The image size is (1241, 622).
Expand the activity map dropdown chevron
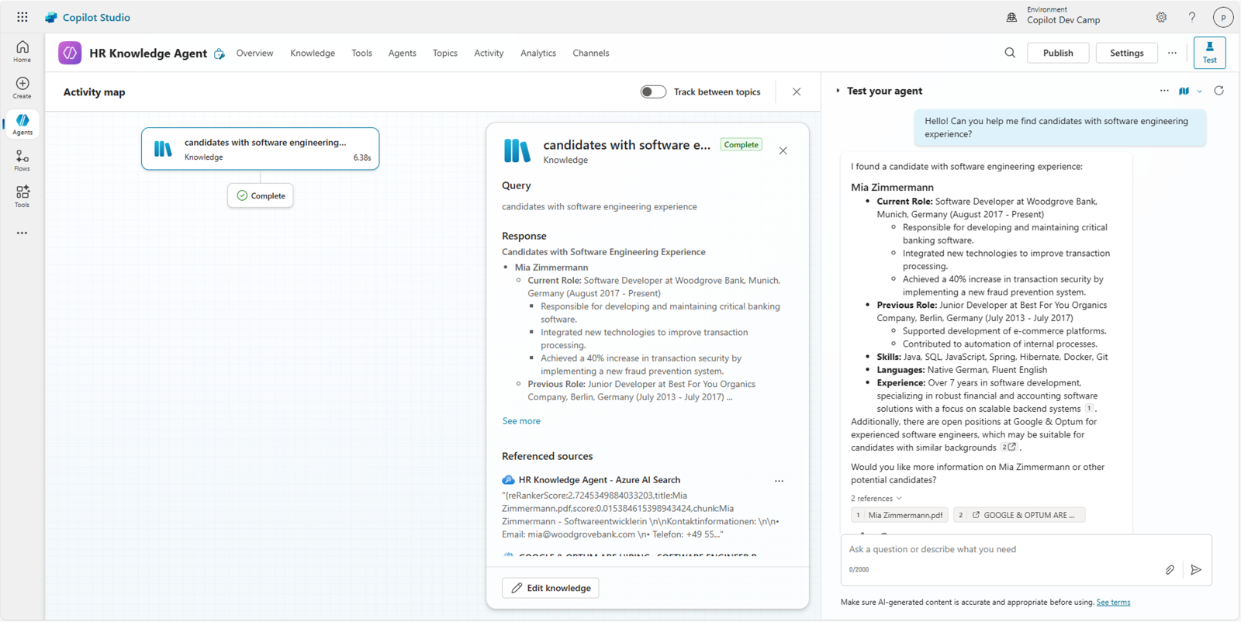point(1199,92)
